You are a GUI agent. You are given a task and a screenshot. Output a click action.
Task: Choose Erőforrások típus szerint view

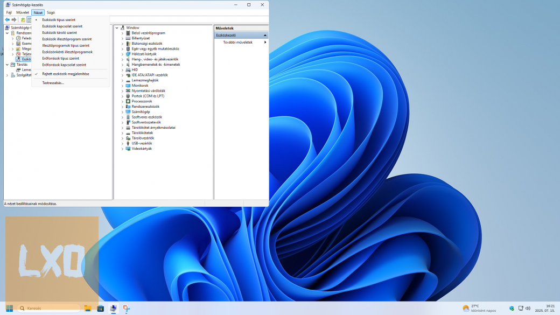click(x=60, y=58)
